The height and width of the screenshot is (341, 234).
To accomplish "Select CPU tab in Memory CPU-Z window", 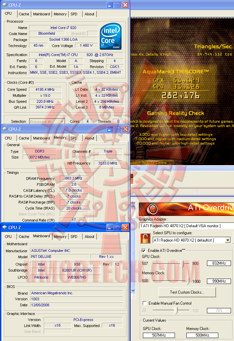I will pos(8,138).
